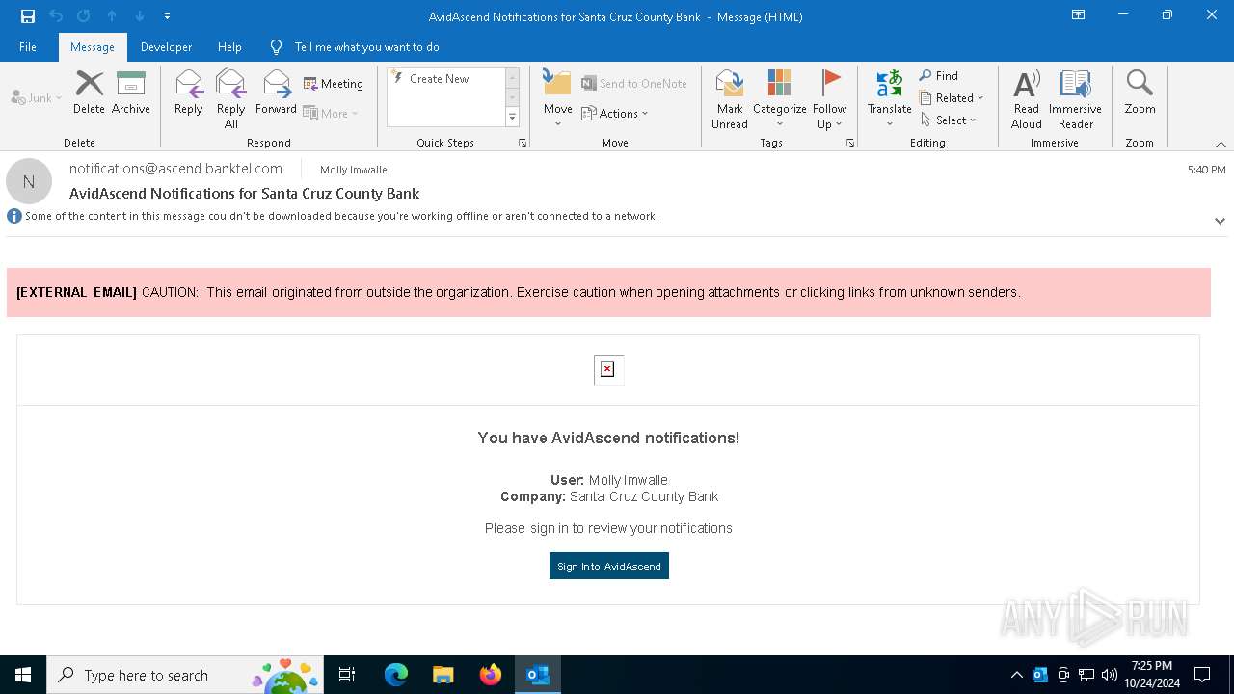Open Quick Steps dialog launcher
The image size is (1234, 694).
(523, 143)
